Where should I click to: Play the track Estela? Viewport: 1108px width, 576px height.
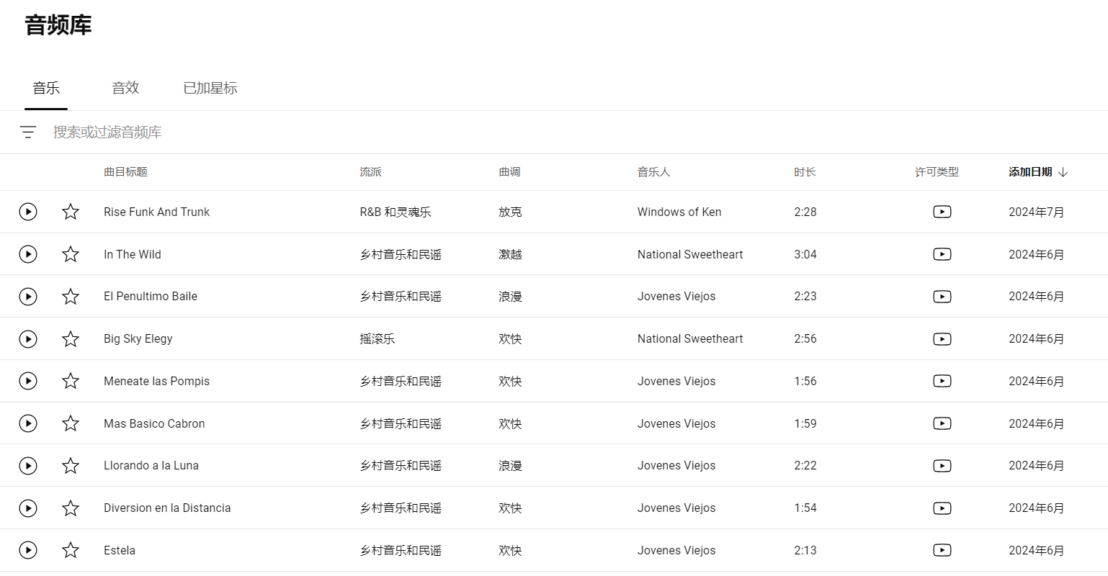point(28,550)
